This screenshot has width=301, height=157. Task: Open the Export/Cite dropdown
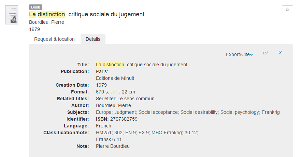pyautogui.click(x=239, y=54)
